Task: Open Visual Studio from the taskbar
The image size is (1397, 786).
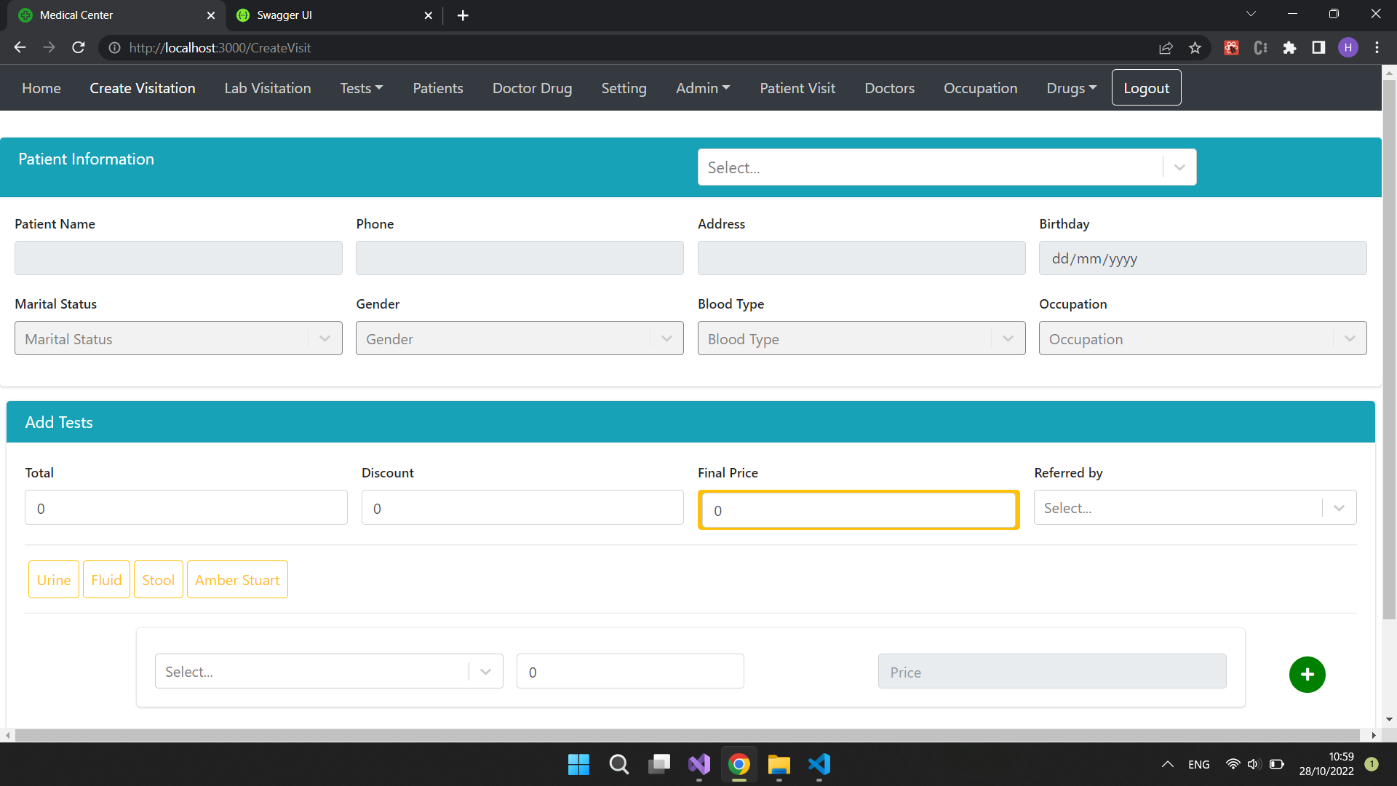Action: pyautogui.click(x=699, y=764)
